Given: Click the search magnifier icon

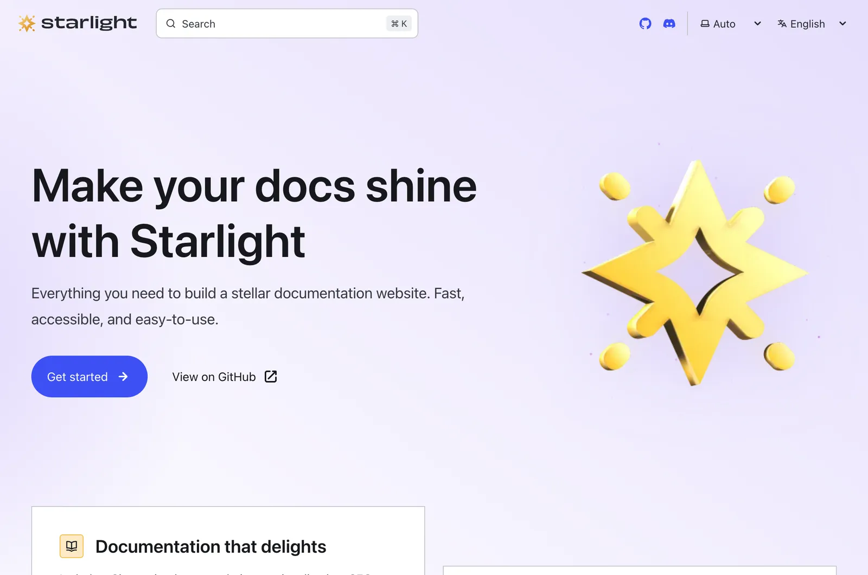Looking at the screenshot, I should (x=171, y=24).
